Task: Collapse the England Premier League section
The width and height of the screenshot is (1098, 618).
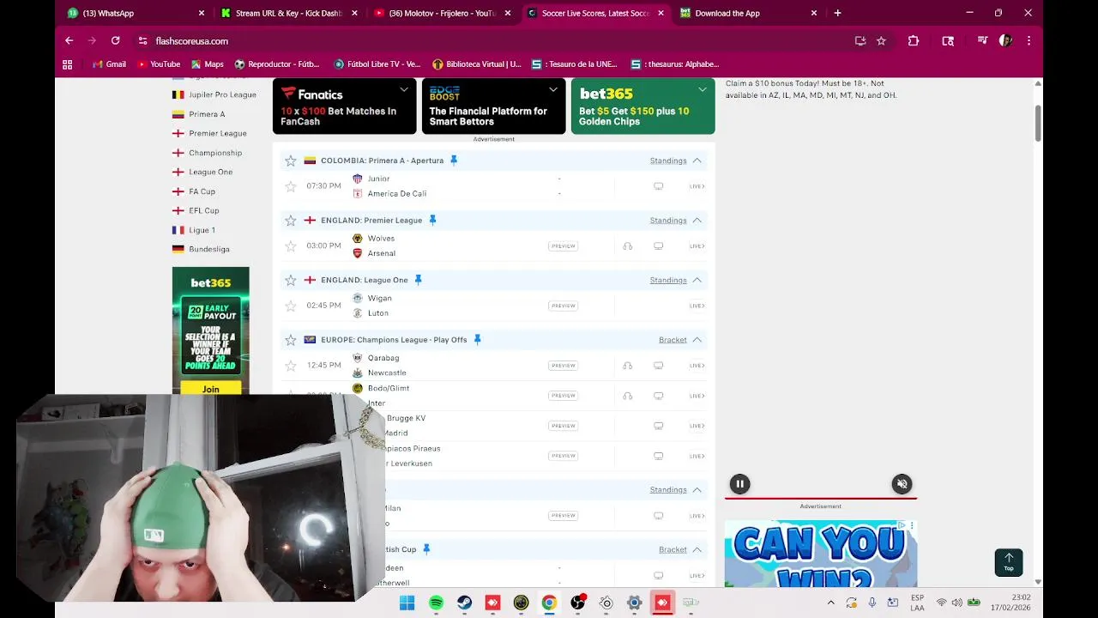Action: (697, 221)
